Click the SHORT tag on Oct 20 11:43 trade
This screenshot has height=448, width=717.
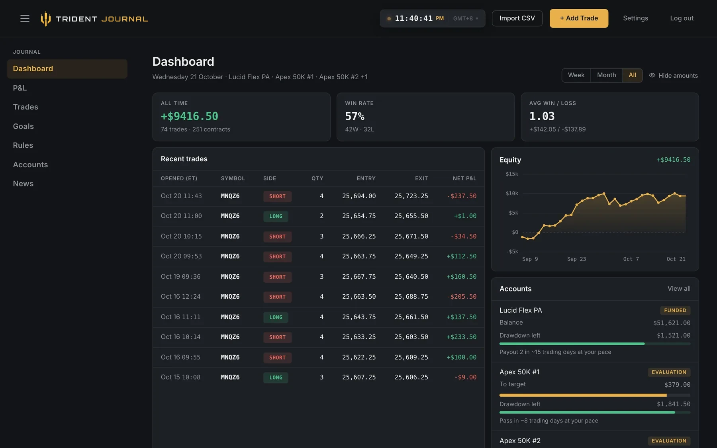(x=277, y=196)
